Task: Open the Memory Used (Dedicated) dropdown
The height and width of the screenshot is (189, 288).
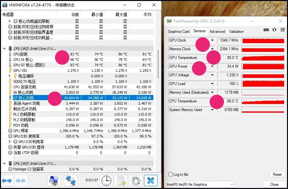Action: [212, 92]
